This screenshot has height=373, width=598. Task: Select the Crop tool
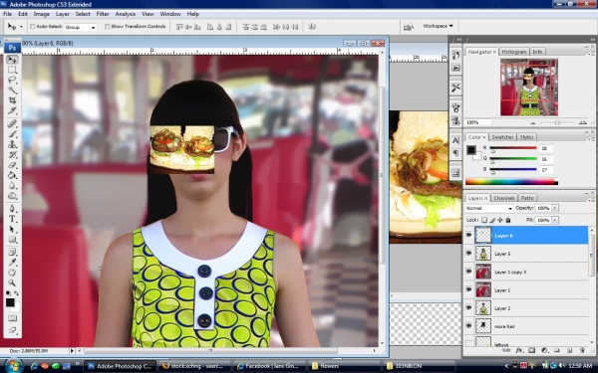pos(12,100)
